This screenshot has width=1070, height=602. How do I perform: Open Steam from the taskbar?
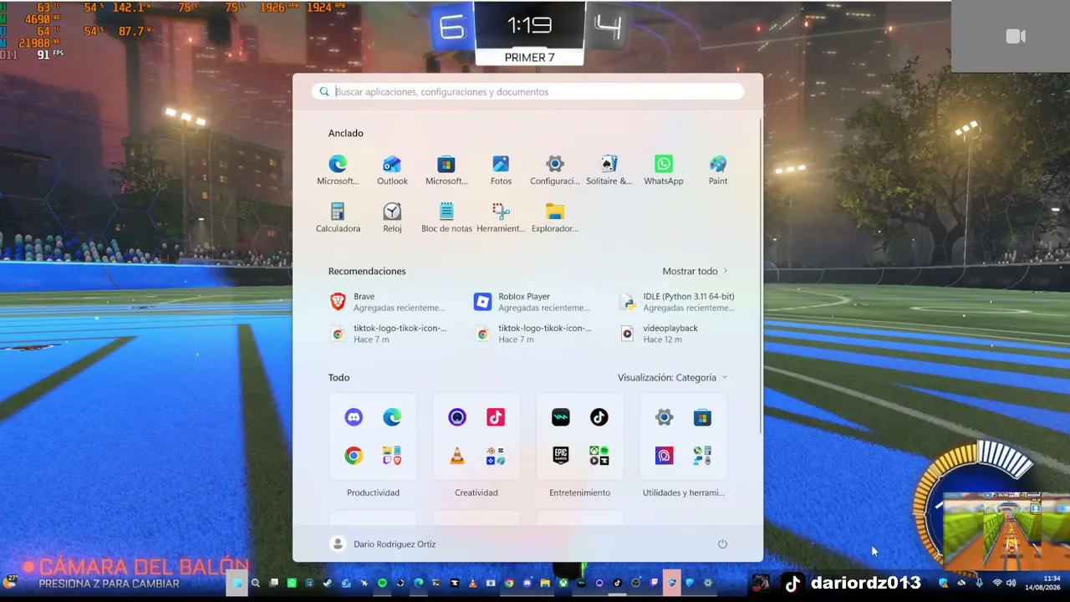point(328,583)
